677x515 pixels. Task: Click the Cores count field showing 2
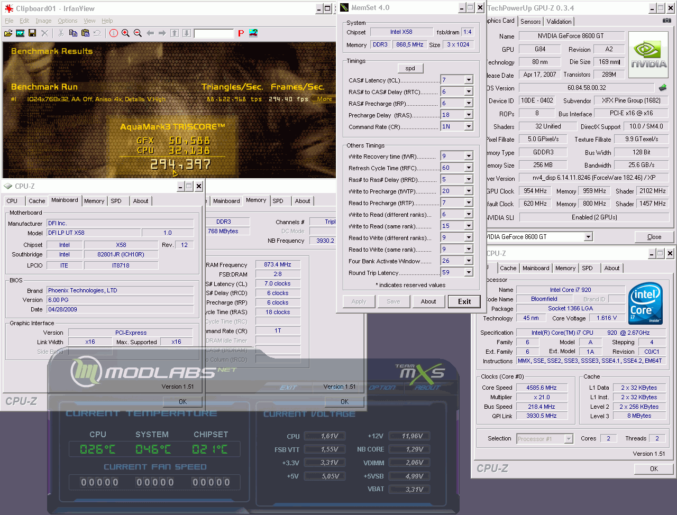[608, 438]
